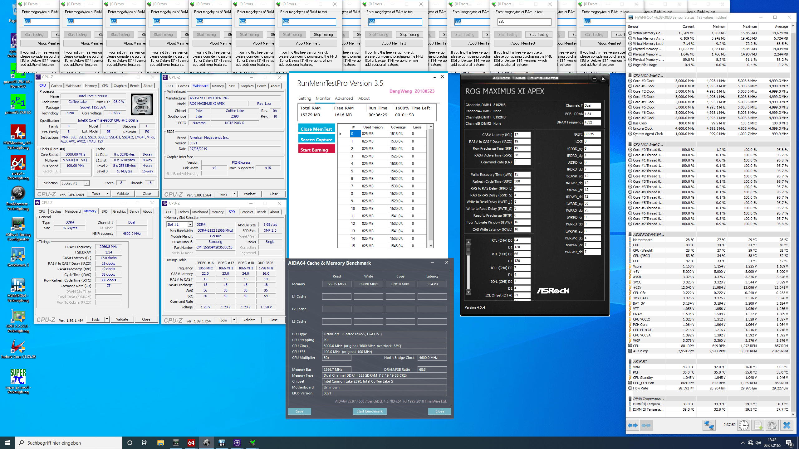Open ASRock Timing Configurator desktop shortcut
Screen dimensions: 799x449
pos(18,229)
